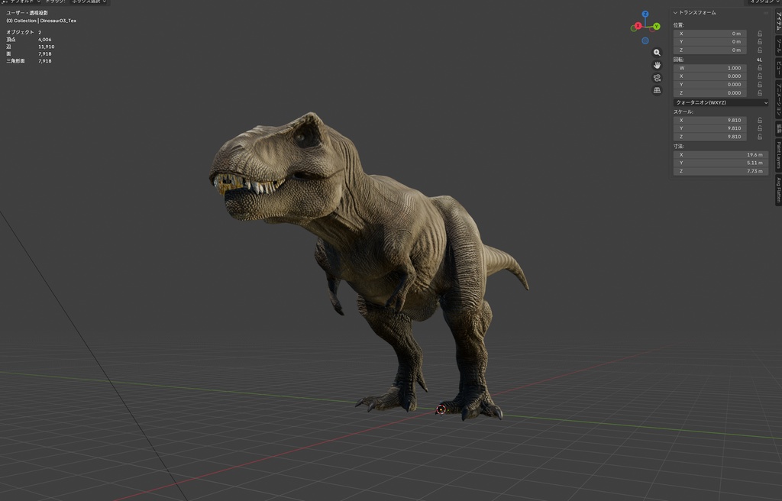The image size is (782, 501).
Task: Open the オプション dropdown at top right
Action: 762,2
